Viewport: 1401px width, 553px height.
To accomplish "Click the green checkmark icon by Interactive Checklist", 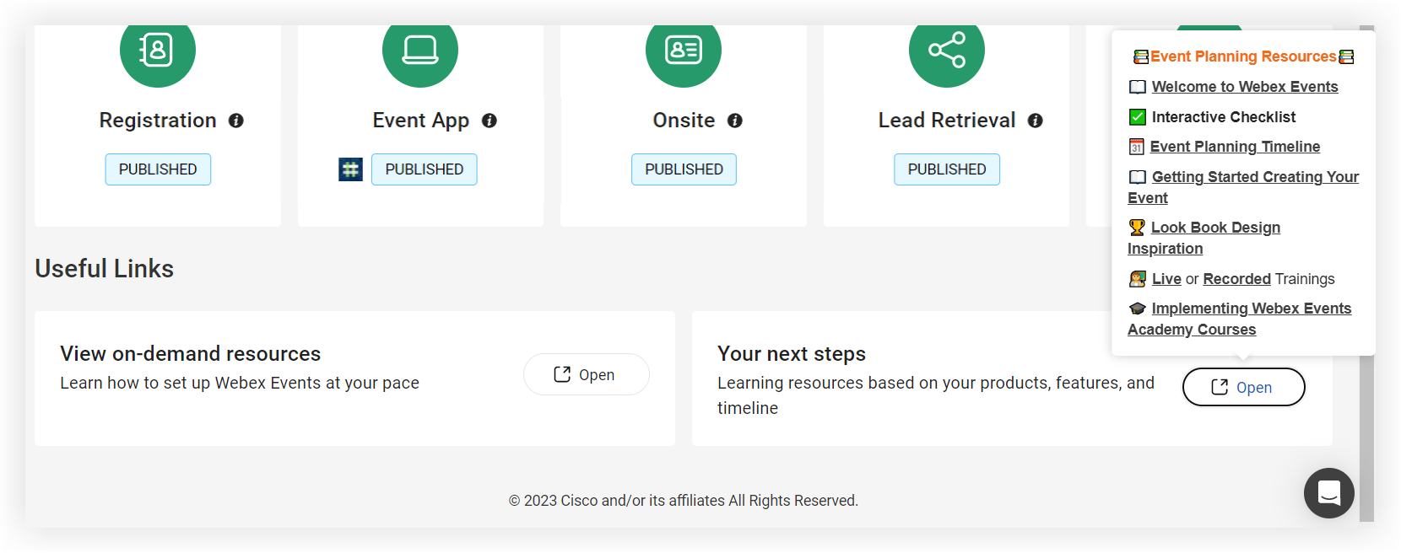I will 1138,117.
